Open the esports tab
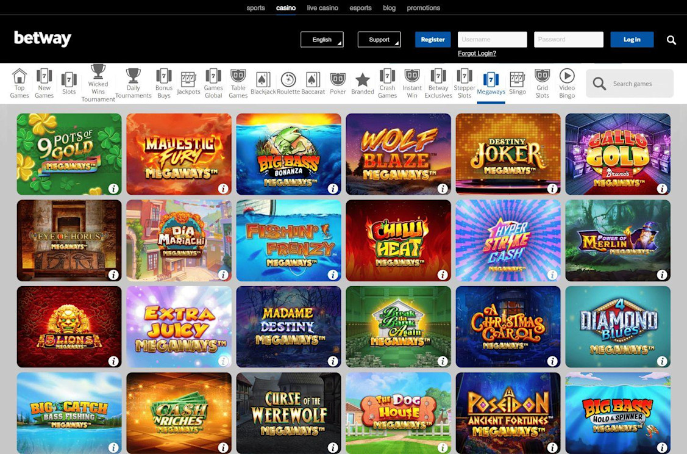Image resolution: width=687 pixels, height=454 pixels. coord(361,8)
